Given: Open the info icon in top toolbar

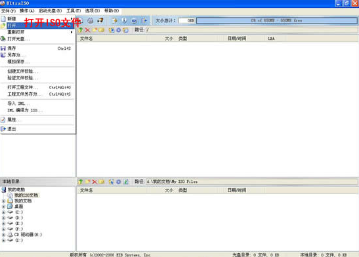Looking at the screenshot, I should [x=124, y=20].
